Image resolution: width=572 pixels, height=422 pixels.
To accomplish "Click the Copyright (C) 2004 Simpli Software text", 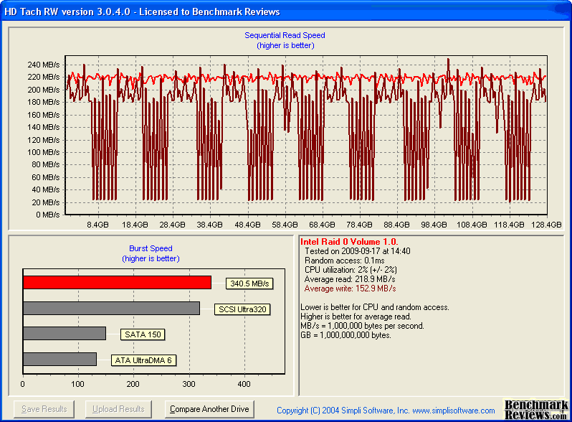I will [x=343, y=411].
